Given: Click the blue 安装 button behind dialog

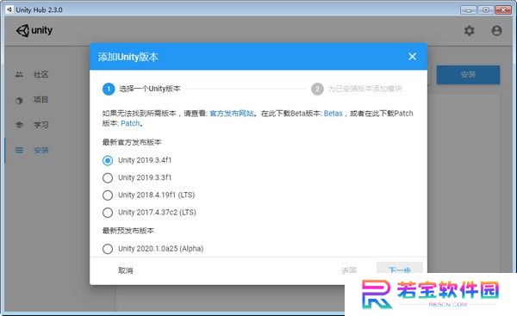Looking at the screenshot, I should pyautogui.click(x=468, y=75).
